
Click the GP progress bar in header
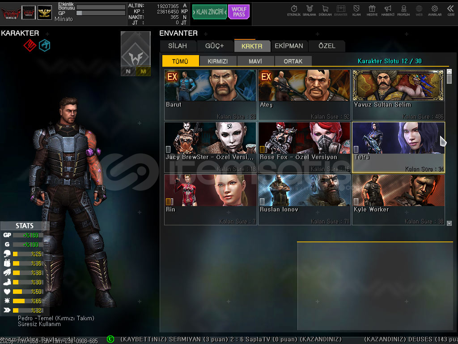point(101,13)
